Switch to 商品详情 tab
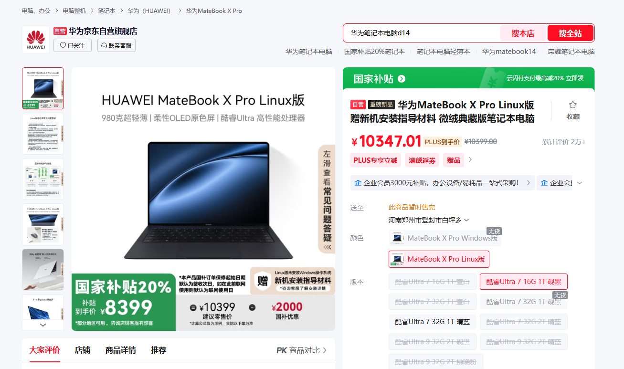This screenshot has width=624, height=369. (x=121, y=350)
